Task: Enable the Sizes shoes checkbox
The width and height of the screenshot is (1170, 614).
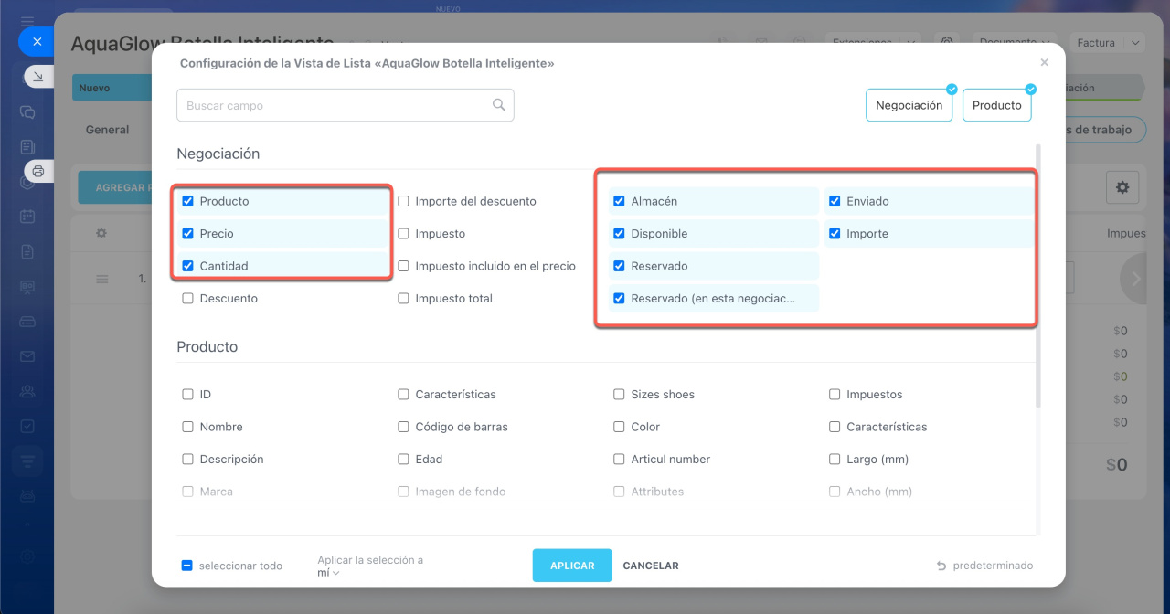Action: coord(619,394)
